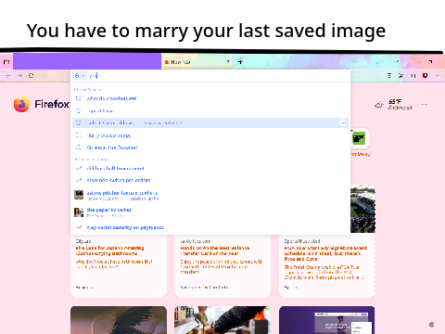Open the Firefox application menu

(438, 75)
